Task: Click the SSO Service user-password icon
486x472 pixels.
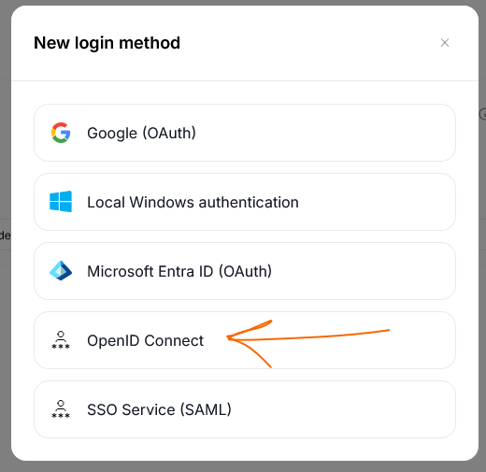Action: click(x=61, y=409)
